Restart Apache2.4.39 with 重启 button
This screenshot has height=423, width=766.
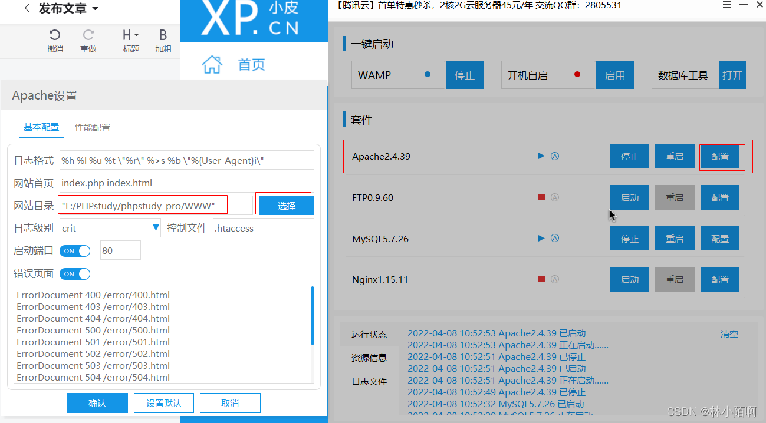tap(675, 157)
